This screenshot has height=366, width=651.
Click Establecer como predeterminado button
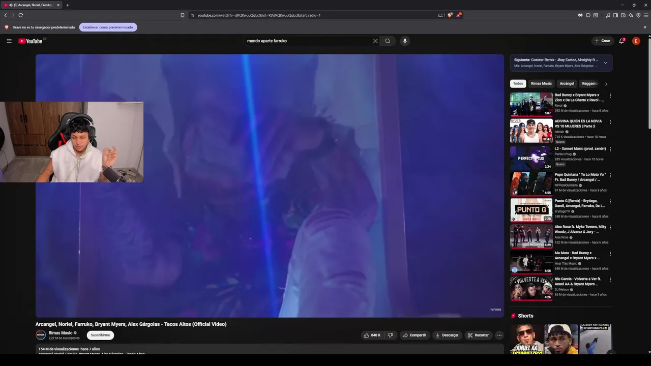(108, 27)
